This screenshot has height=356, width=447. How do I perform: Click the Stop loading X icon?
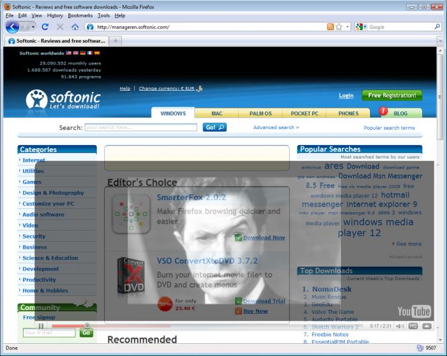(60, 27)
